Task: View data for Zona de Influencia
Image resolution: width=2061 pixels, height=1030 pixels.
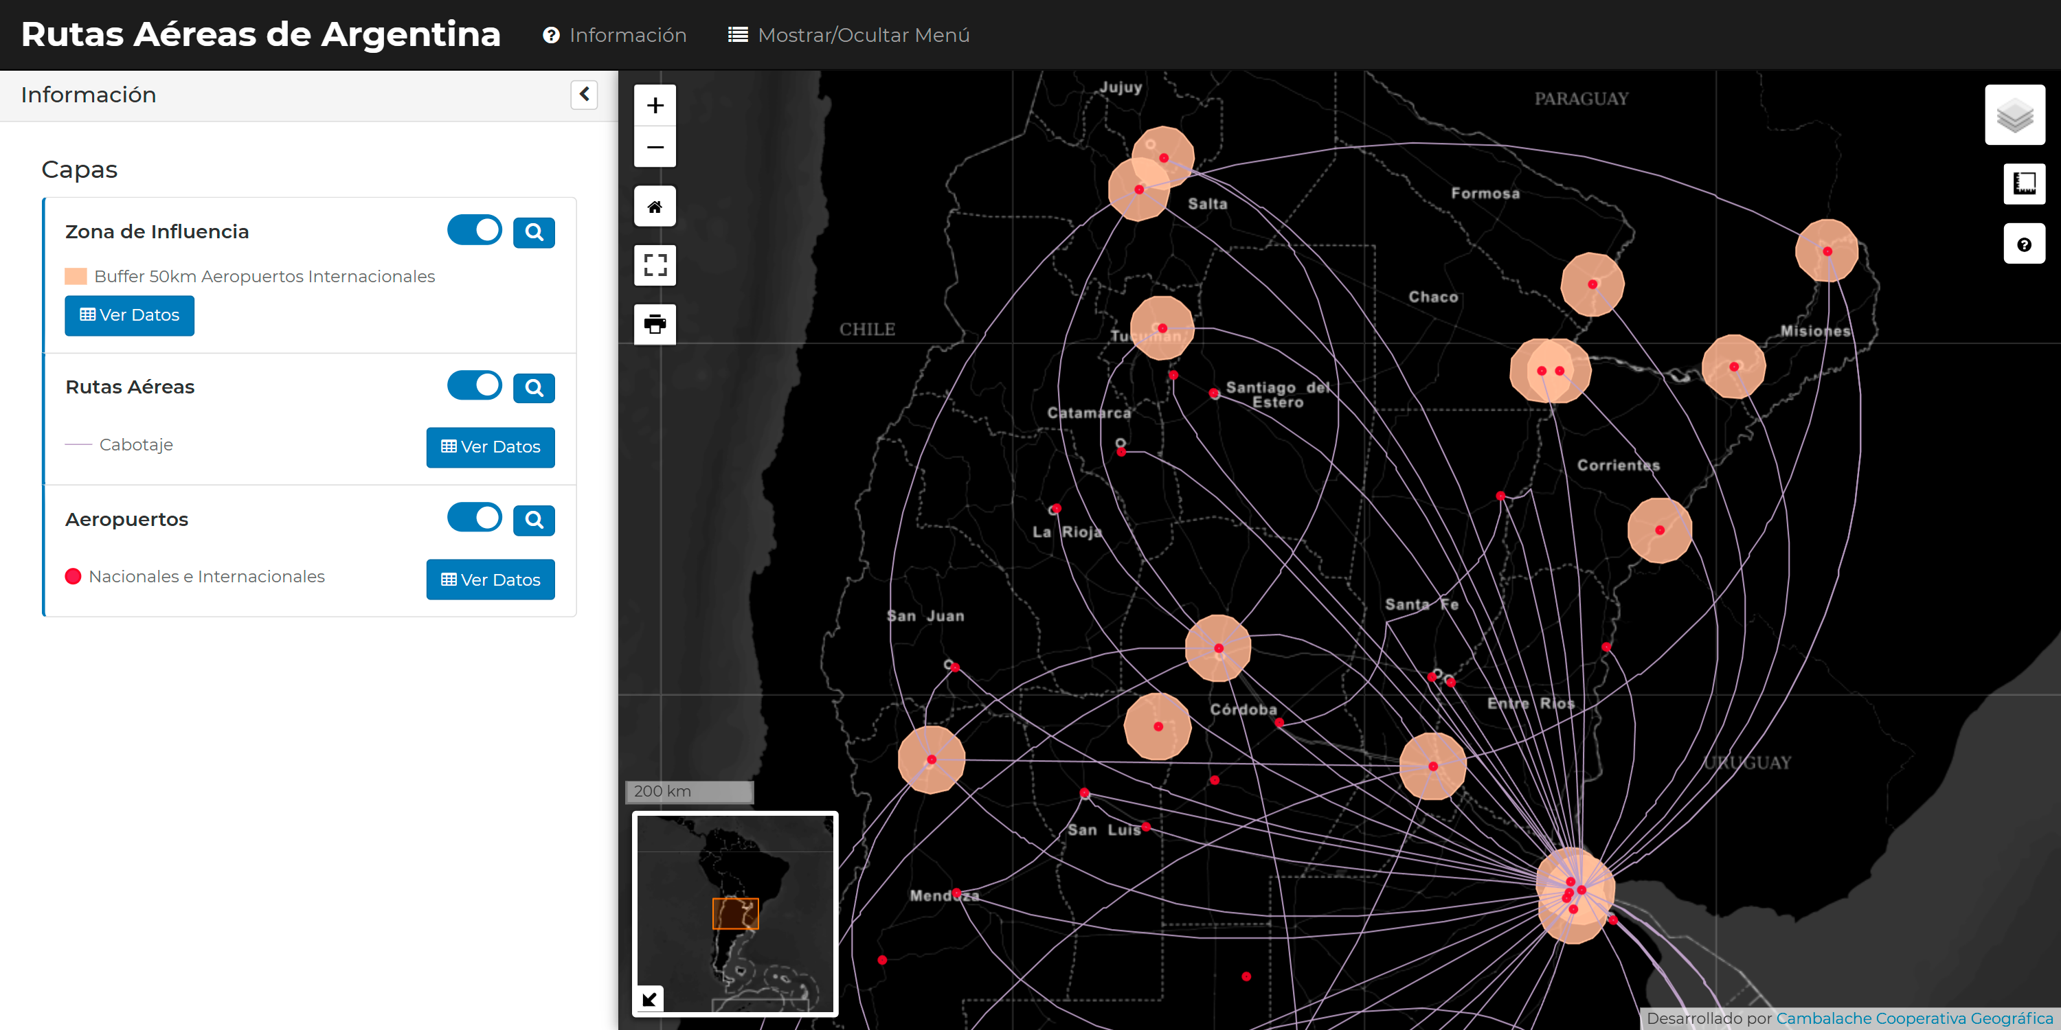Action: (x=130, y=315)
